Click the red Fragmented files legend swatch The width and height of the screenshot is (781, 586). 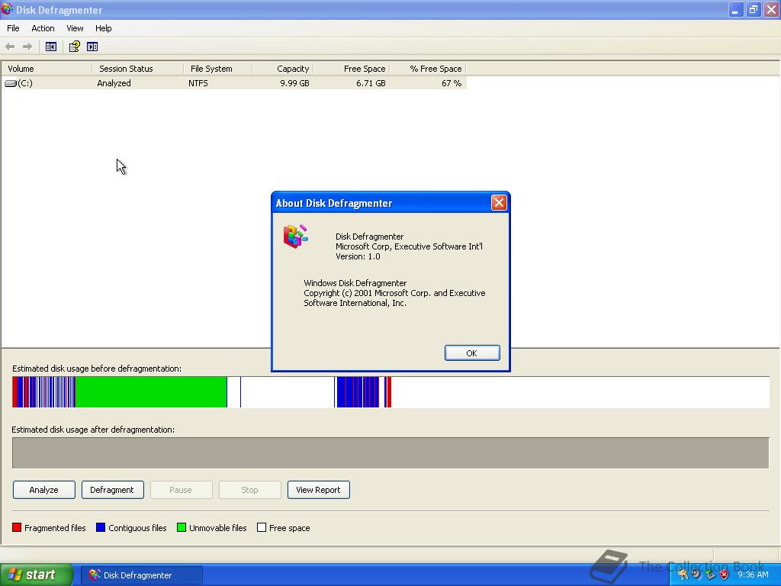tap(17, 528)
